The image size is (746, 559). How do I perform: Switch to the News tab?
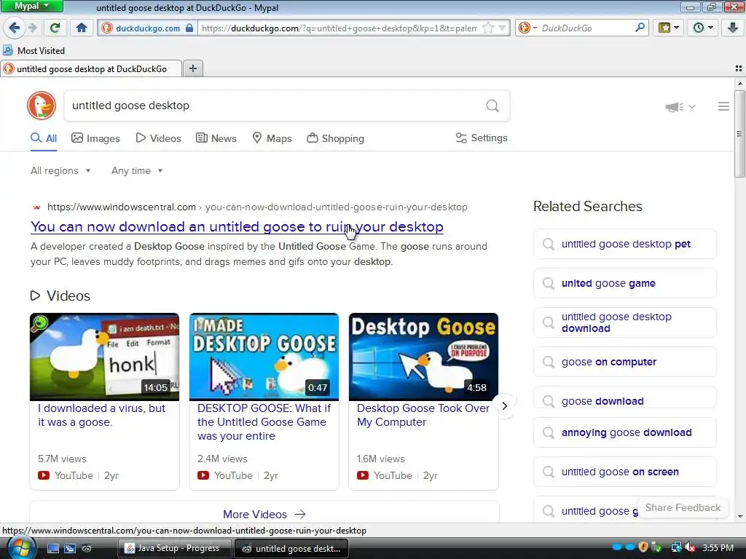[x=216, y=138]
